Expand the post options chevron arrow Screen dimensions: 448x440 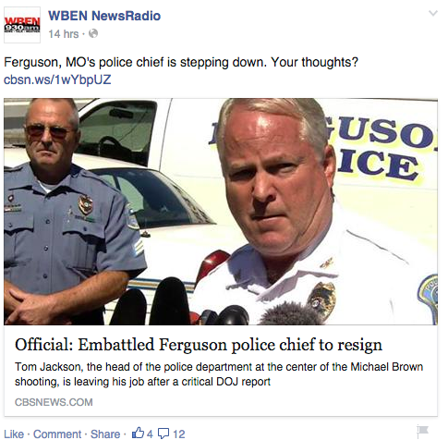(433, 13)
